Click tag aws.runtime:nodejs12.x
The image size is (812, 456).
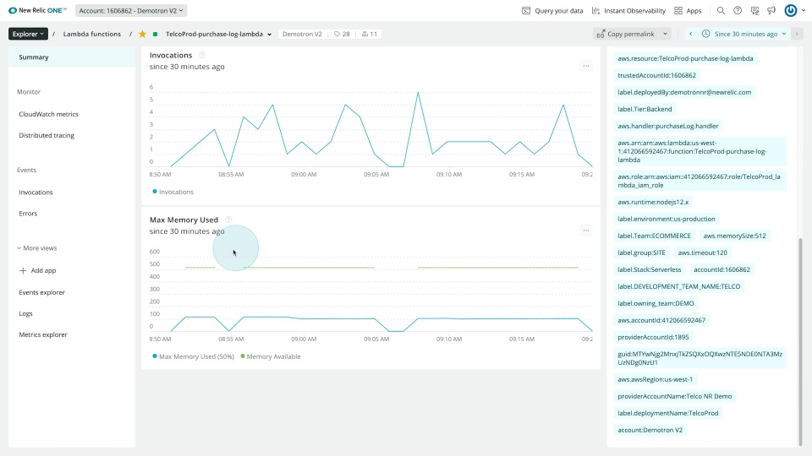653,202
